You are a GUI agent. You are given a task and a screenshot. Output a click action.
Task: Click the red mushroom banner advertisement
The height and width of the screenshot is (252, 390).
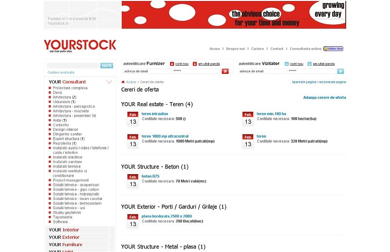coord(234,15)
